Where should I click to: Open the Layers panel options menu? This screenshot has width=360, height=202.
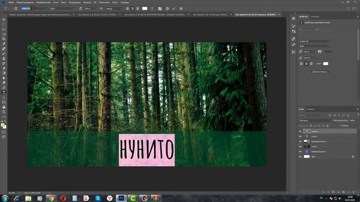click(x=358, y=109)
